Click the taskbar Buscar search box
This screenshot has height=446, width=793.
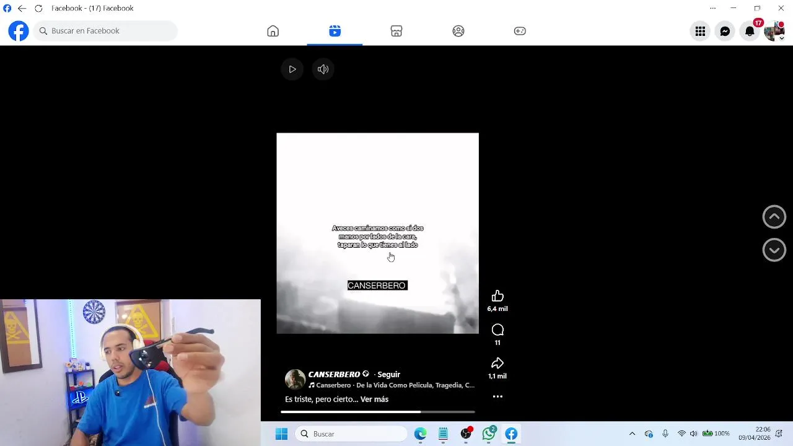[351, 434]
